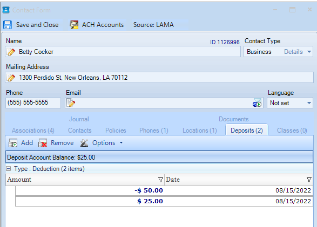The width and height of the screenshot is (317, 227).
Task: Click the Options tools icon
Action: pos(84,143)
